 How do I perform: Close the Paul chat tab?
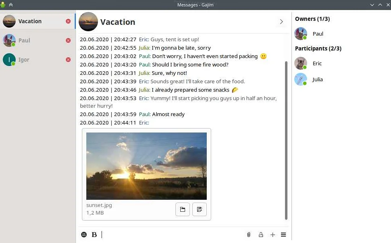68,40
